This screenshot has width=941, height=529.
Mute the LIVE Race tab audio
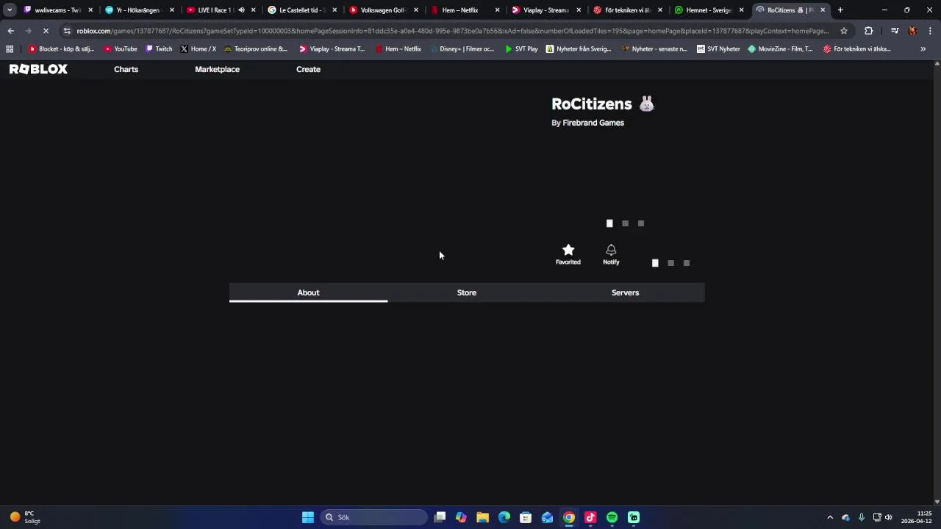[241, 10]
